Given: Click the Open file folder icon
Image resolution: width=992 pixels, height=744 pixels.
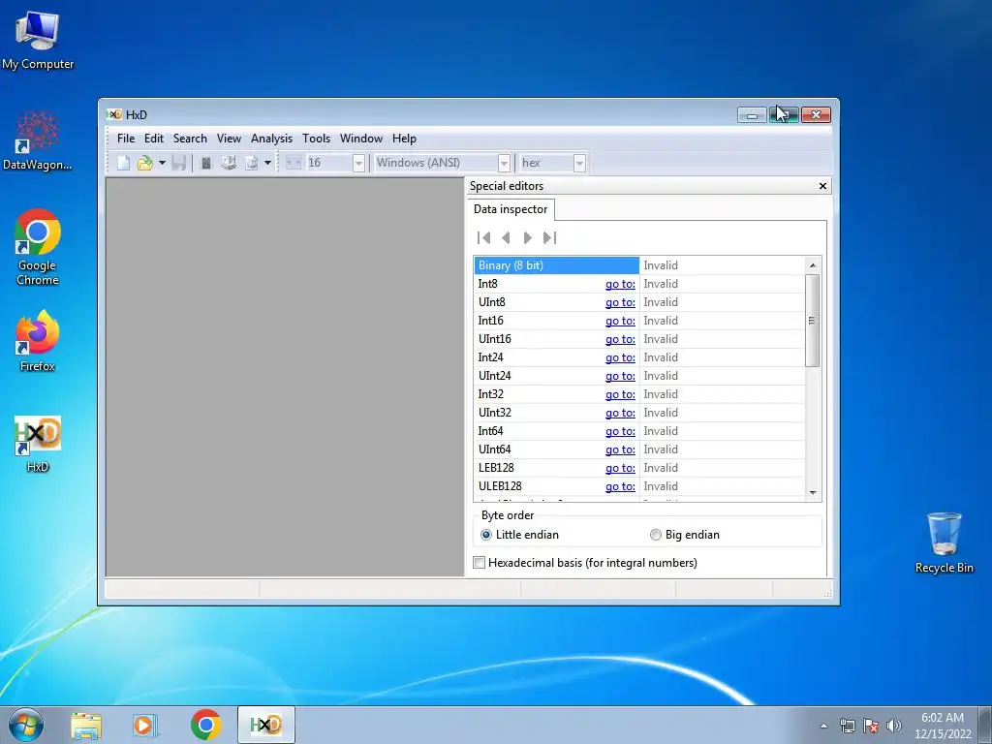Looking at the screenshot, I should [x=145, y=163].
